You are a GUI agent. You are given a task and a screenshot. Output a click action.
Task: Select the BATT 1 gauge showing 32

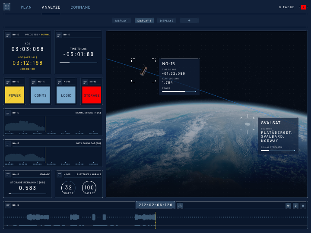68,188
